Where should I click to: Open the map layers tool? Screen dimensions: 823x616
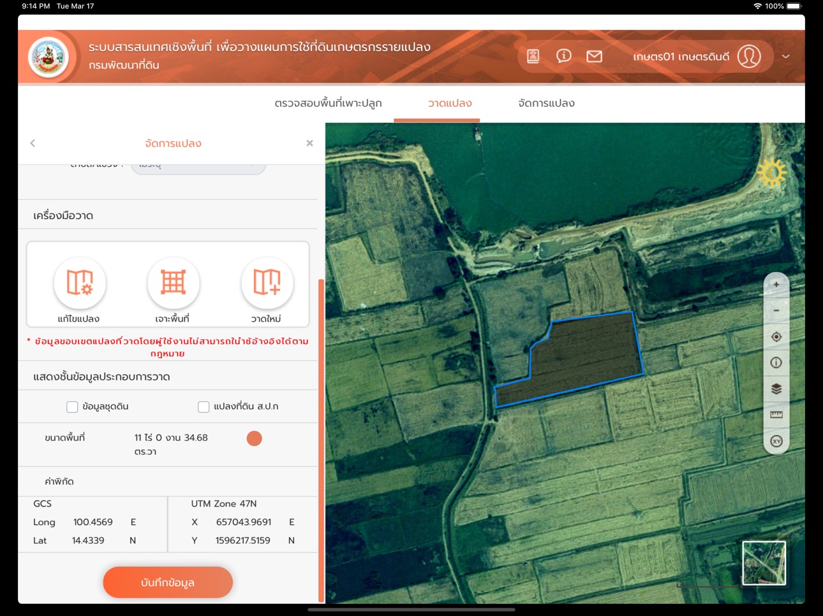coord(776,389)
